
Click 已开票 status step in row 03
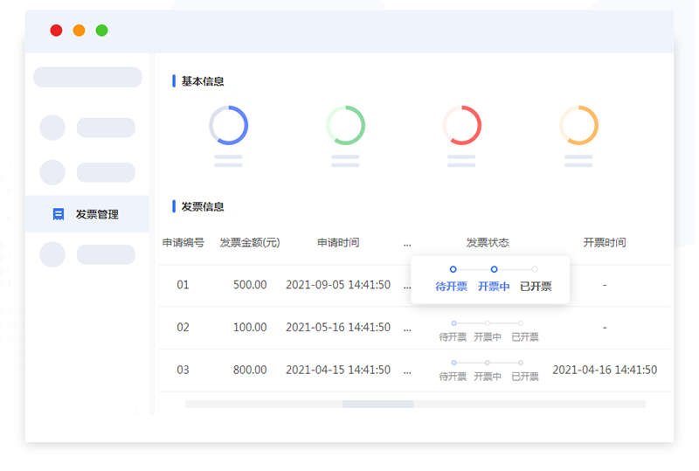[524, 376]
